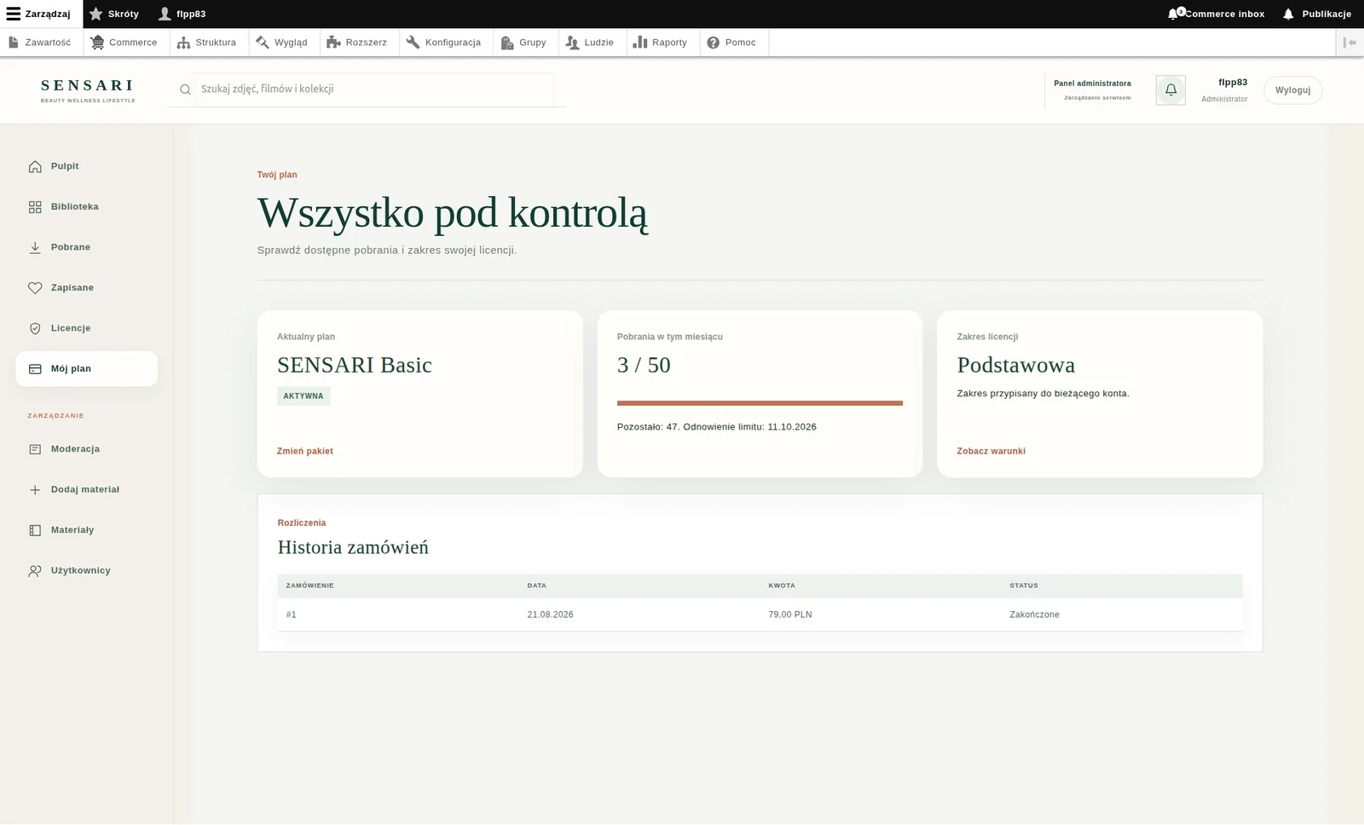Open Biblioteka from the sidebar

coord(86,207)
